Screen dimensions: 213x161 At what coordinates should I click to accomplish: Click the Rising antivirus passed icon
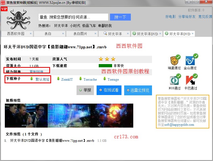pos(175,60)
